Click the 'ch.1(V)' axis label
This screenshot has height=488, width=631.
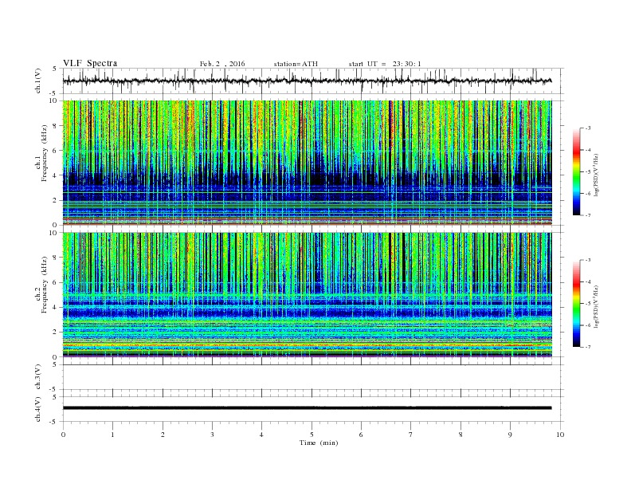point(38,81)
